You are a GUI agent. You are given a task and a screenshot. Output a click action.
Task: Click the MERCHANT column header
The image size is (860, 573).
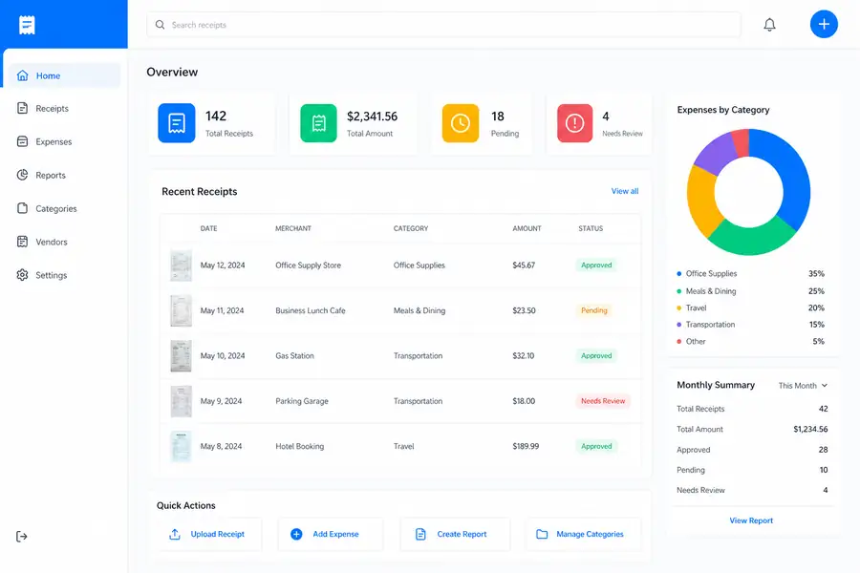click(293, 228)
